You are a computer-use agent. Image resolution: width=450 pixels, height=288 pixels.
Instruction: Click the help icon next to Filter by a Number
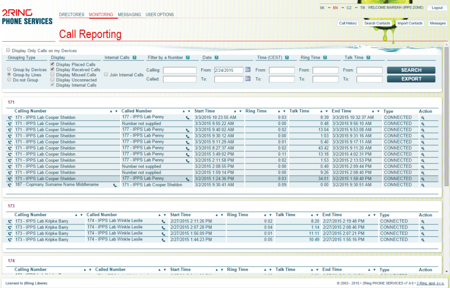(188, 57)
